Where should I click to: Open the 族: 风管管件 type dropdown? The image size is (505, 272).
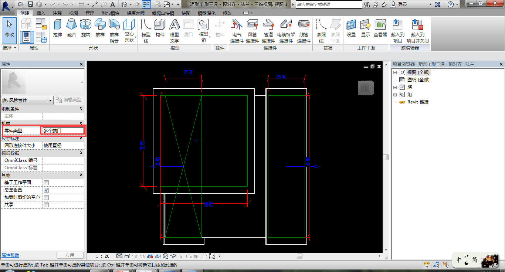(27, 100)
